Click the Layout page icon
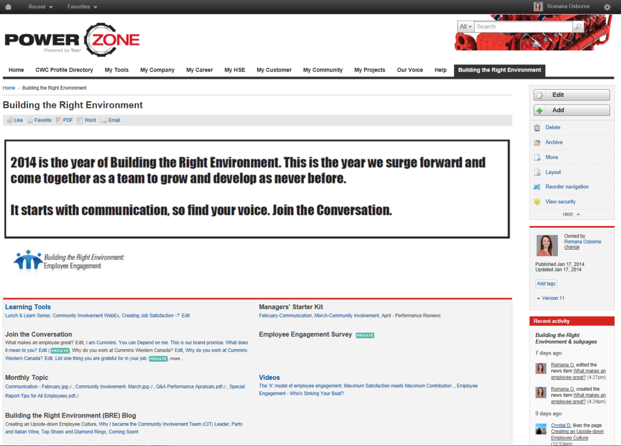This screenshot has height=446, width=621. (537, 172)
